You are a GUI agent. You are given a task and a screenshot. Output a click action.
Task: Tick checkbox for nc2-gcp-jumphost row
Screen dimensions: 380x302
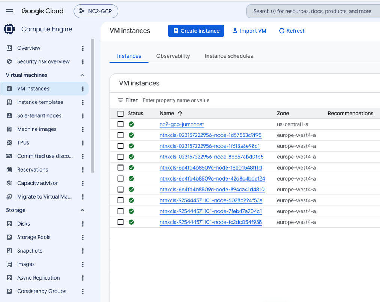click(120, 124)
